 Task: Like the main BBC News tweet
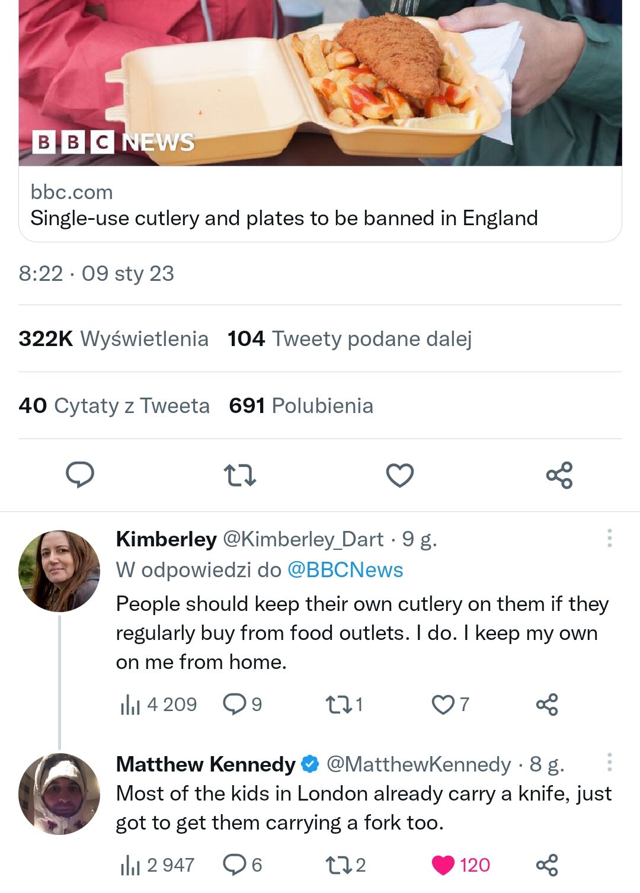click(399, 475)
